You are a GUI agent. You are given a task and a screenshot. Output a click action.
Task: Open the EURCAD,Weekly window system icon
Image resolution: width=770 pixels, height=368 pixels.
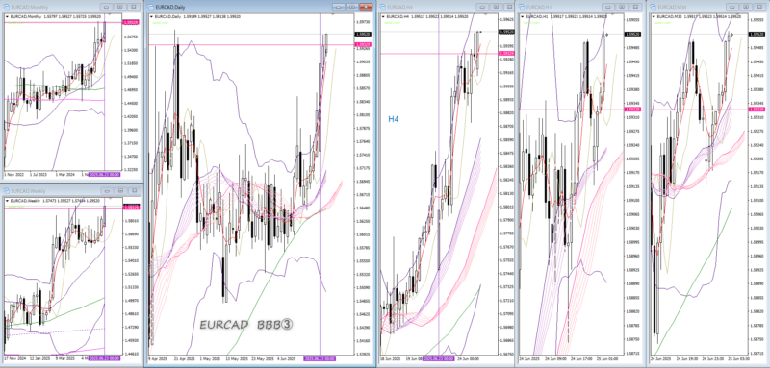[6, 190]
